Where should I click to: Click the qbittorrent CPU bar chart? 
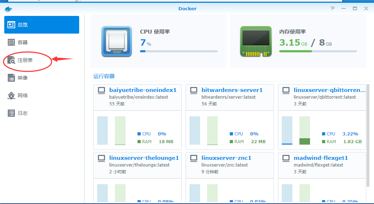point(287,130)
